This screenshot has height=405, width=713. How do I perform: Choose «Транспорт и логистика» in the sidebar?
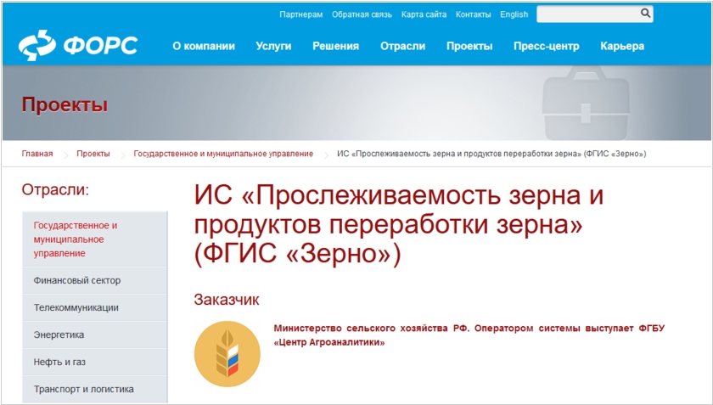tap(84, 389)
